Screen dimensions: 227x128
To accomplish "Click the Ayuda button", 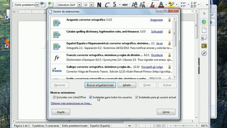I will pos(61,112).
